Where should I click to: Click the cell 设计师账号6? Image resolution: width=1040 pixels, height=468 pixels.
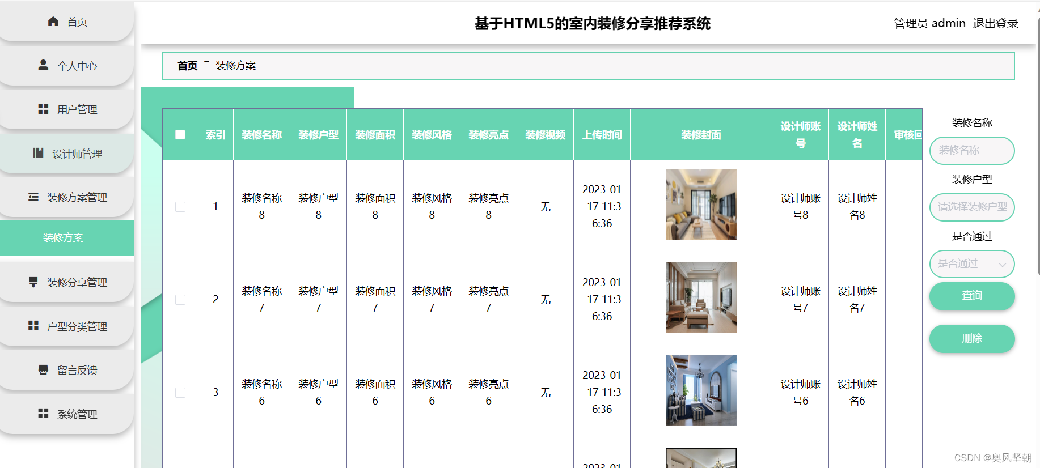(800, 392)
